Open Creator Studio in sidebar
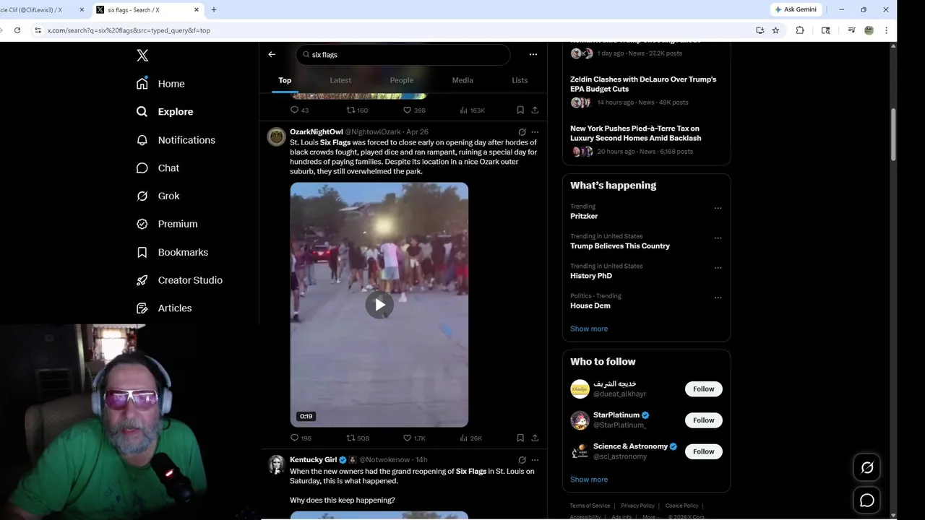The image size is (925, 520). coord(179,280)
